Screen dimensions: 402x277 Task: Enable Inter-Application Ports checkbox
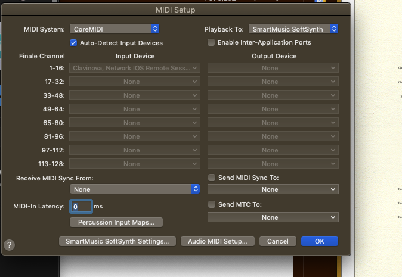[211, 42]
